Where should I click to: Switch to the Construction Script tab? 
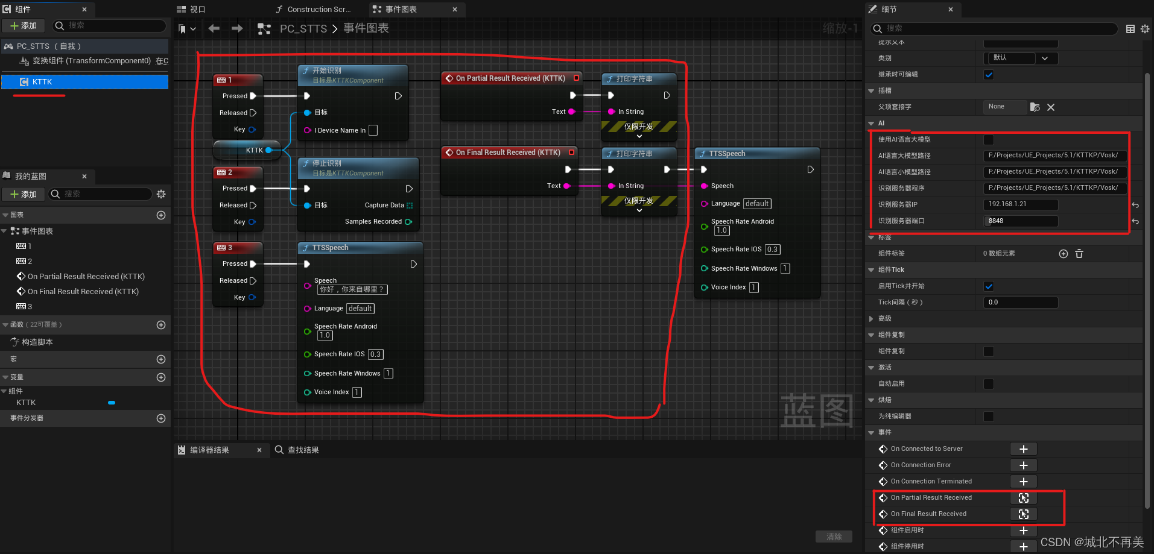point(314,9)
